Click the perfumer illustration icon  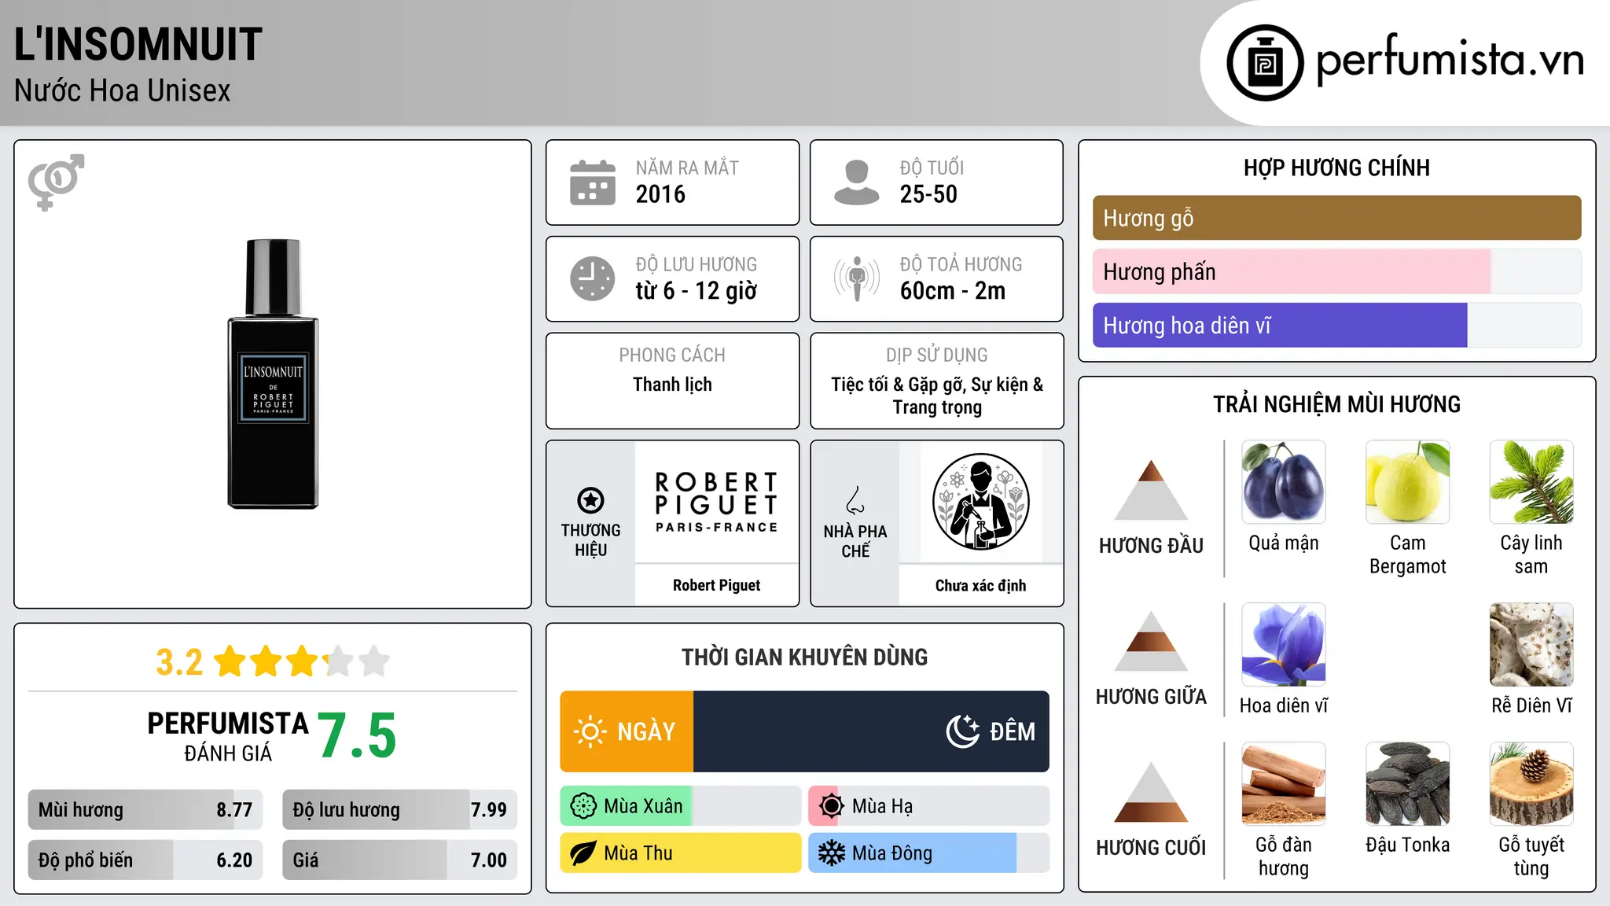[x=980, y=502]
